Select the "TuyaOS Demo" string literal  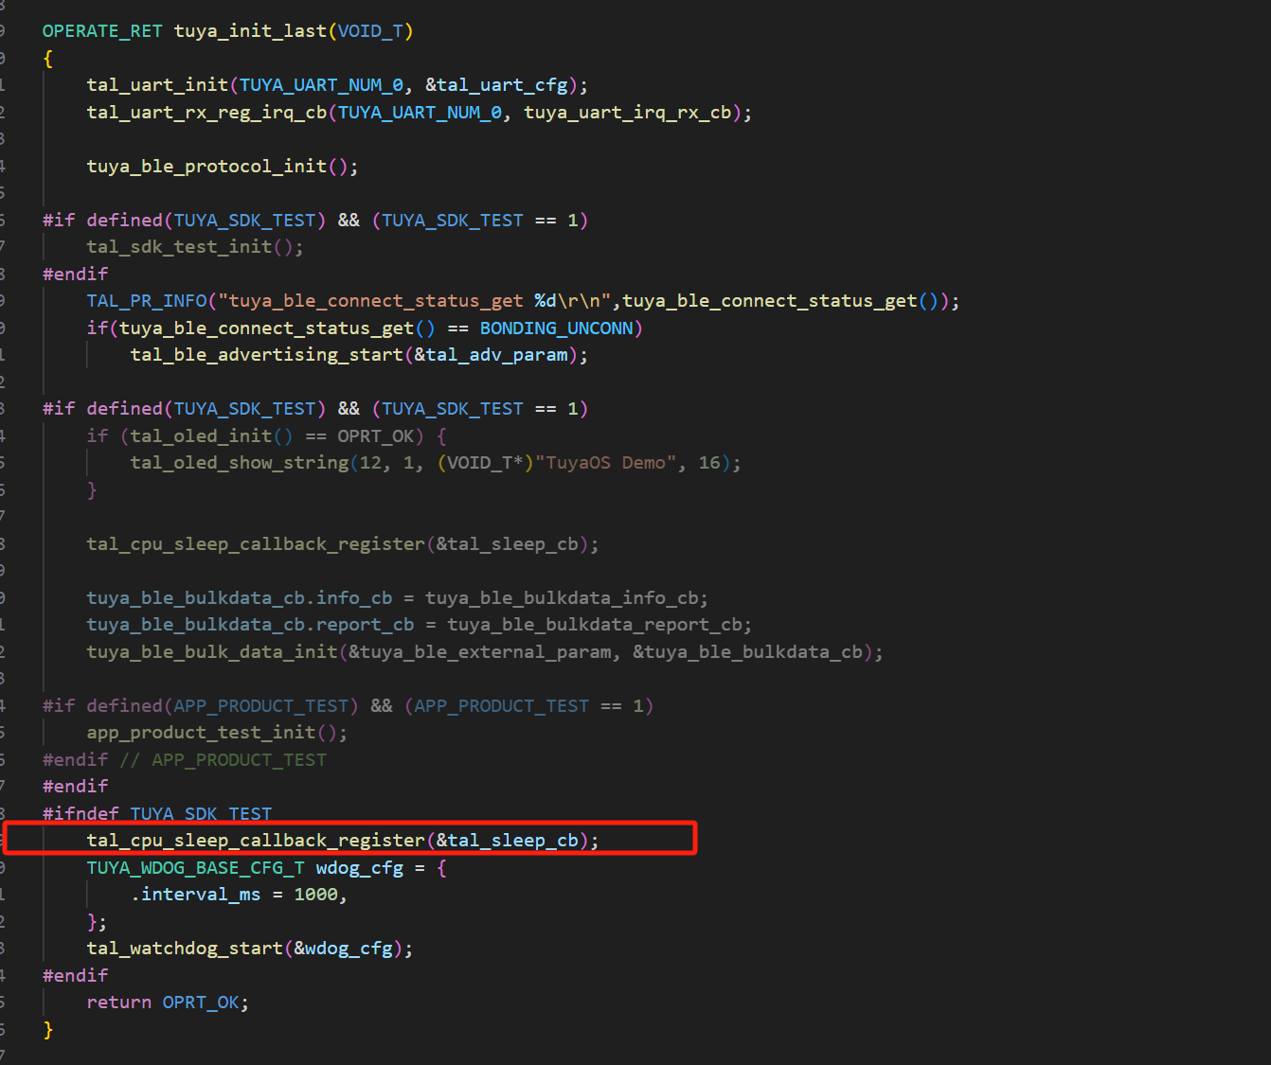point(606,463)
